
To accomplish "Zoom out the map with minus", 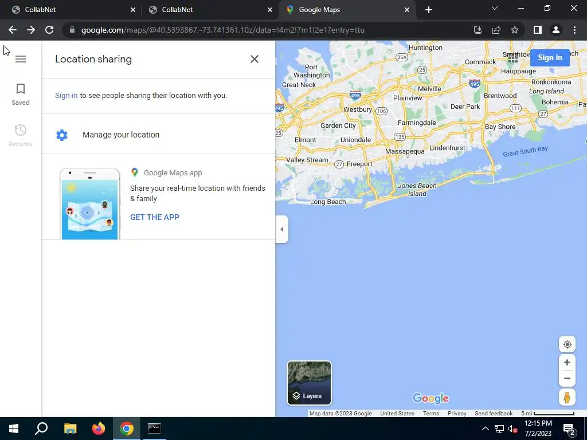I will 567,378.
